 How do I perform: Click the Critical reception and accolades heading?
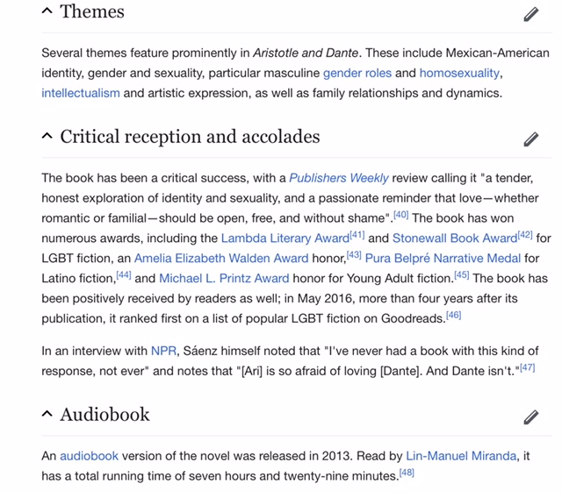click(190, 137)
